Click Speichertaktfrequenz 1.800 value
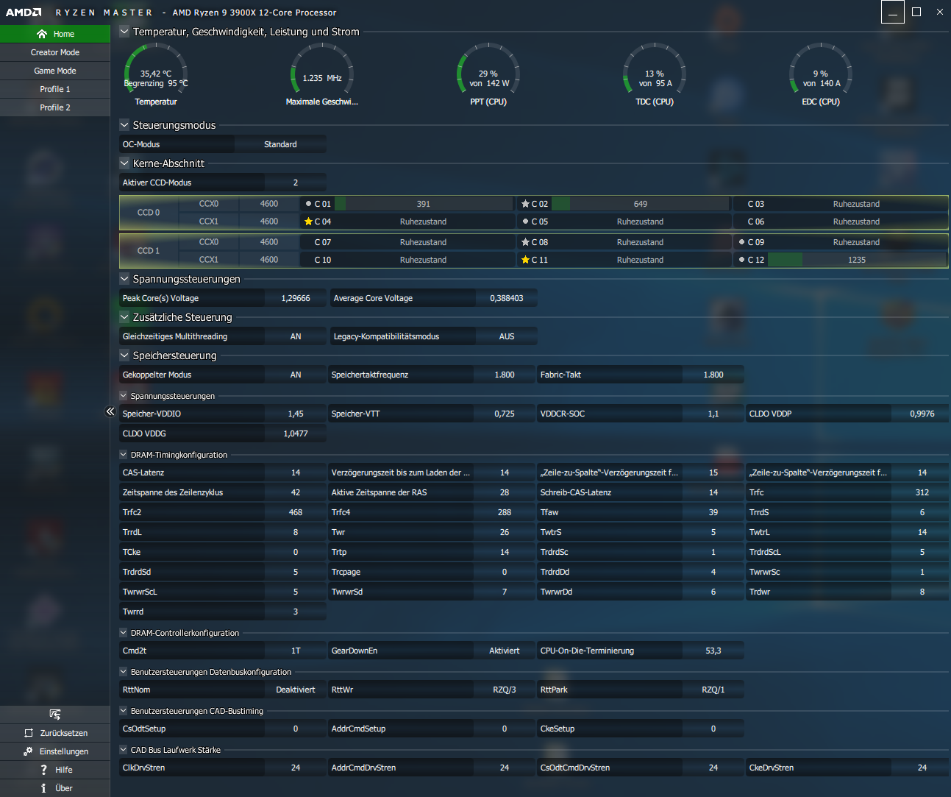Image resolution: width=951 pixels, height=797 pixels. [505, 375]
